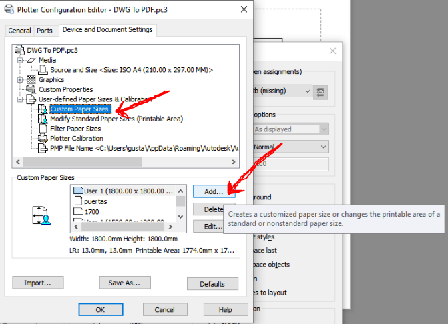Click the Media parallelogram icon
Screen dimensions: 448x324
(x=31, y=60)
